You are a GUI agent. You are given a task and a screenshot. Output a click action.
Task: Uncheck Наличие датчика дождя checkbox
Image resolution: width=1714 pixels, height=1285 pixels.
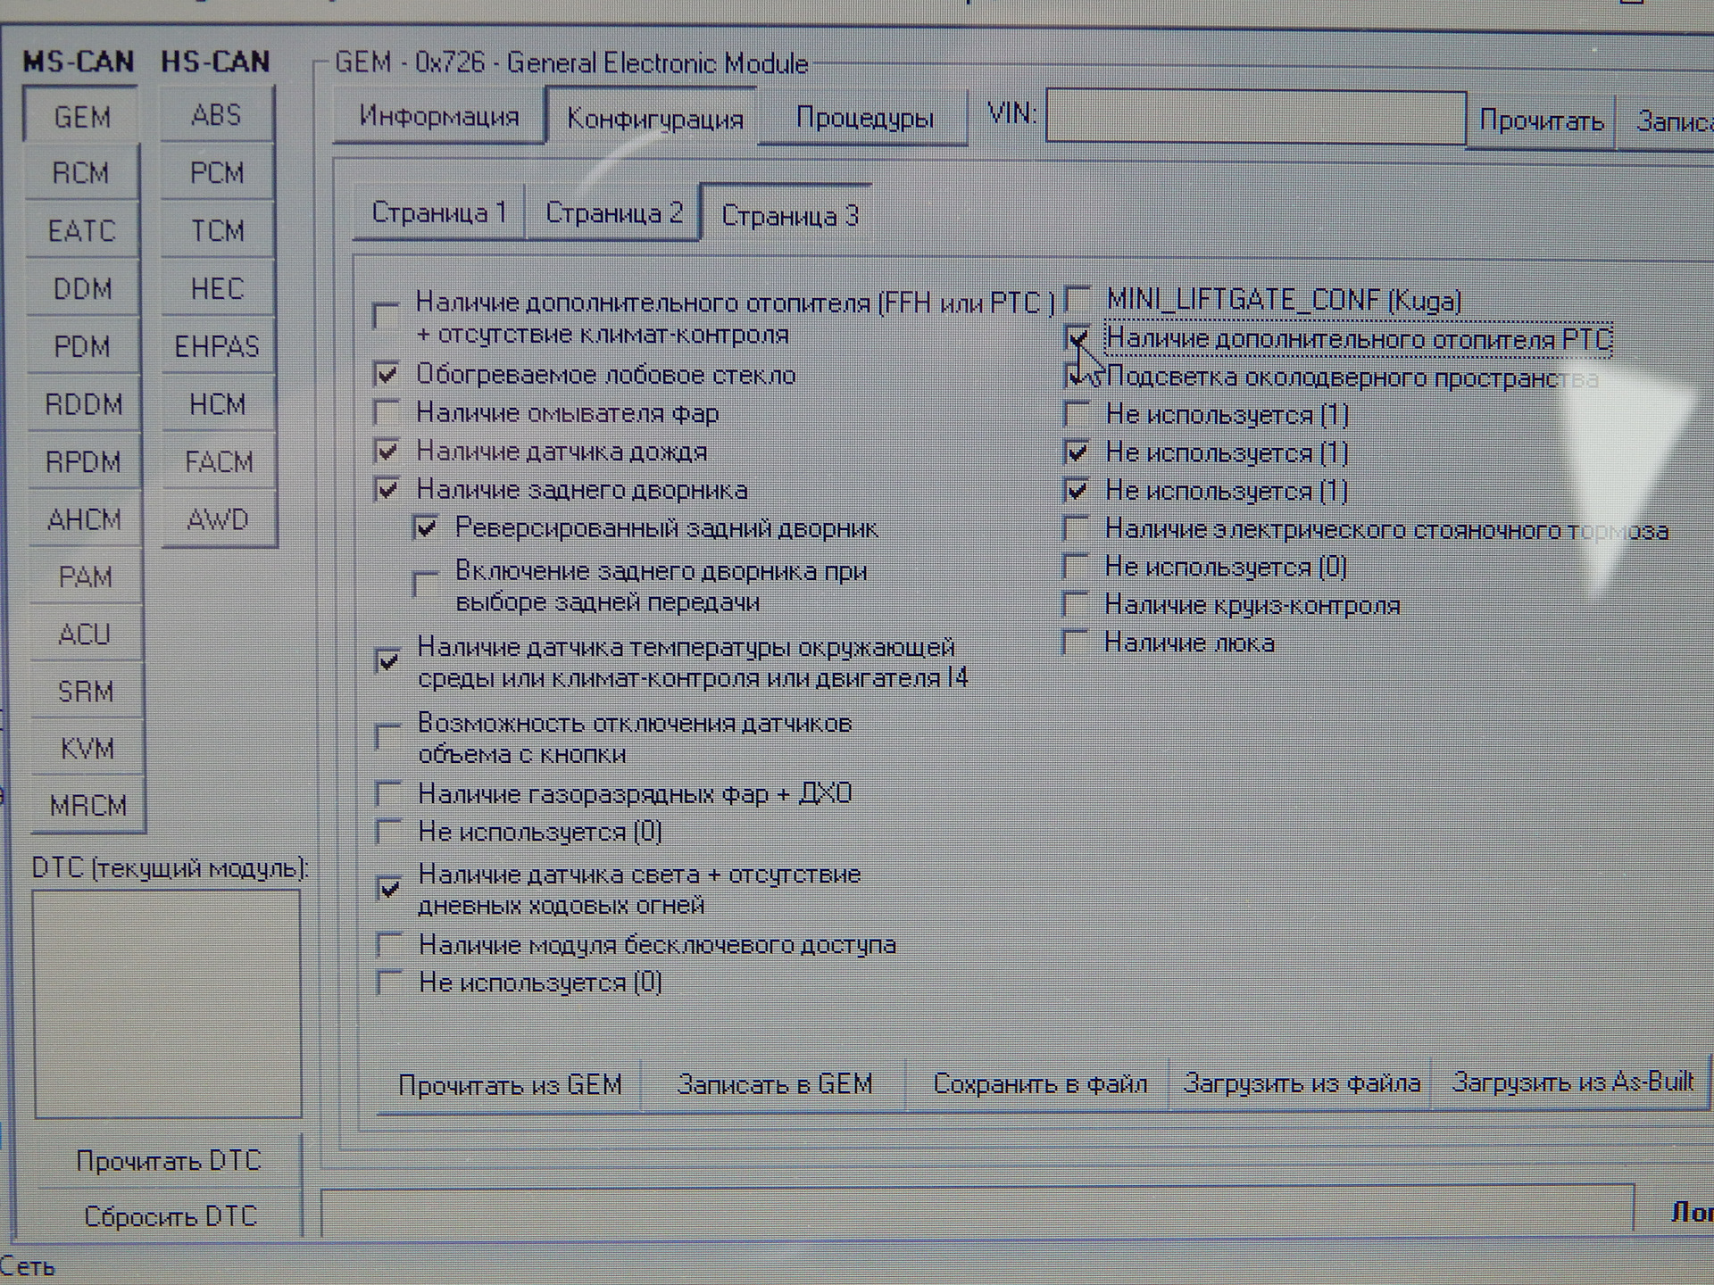[387, 452]
